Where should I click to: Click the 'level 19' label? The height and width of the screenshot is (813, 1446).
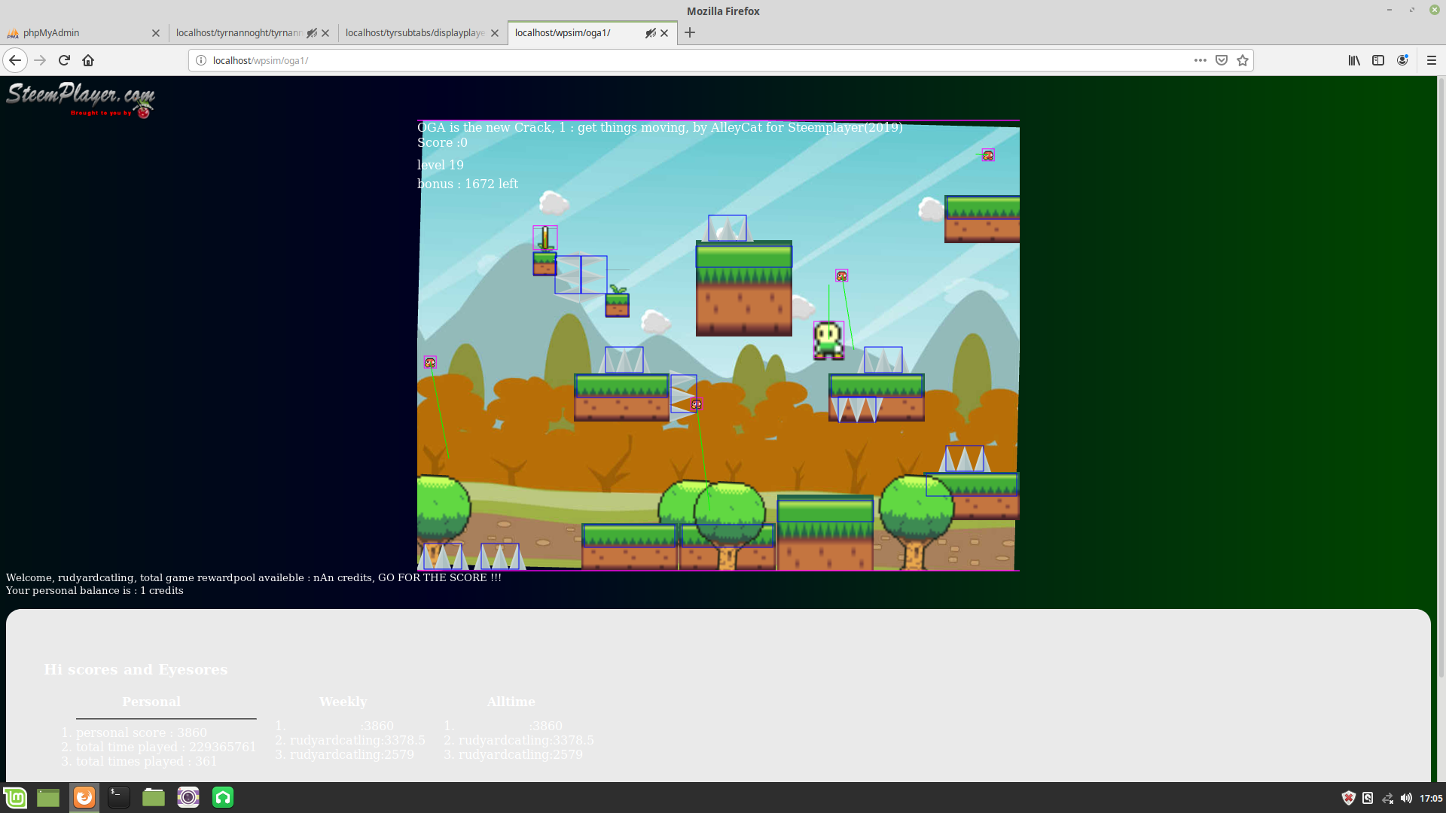tap(441, 165)
